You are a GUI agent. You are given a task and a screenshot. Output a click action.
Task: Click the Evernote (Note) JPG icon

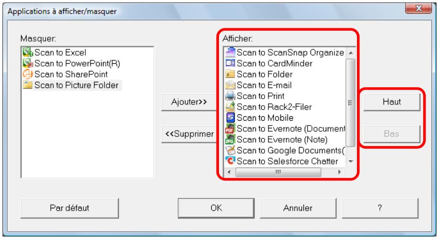coord(230,139)
